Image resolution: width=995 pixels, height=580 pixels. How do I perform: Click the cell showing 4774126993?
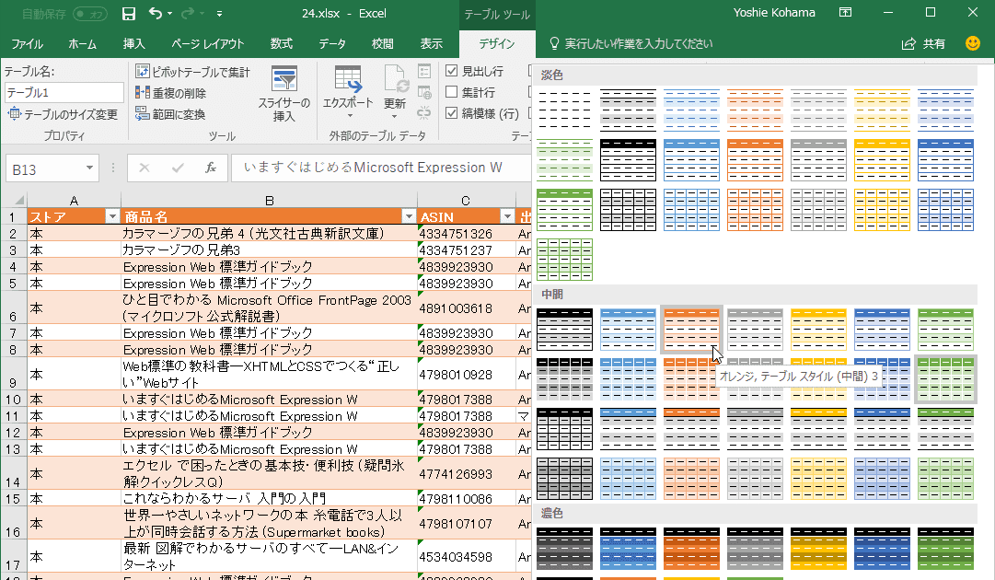pyautogui.click(x=467, y=473)
